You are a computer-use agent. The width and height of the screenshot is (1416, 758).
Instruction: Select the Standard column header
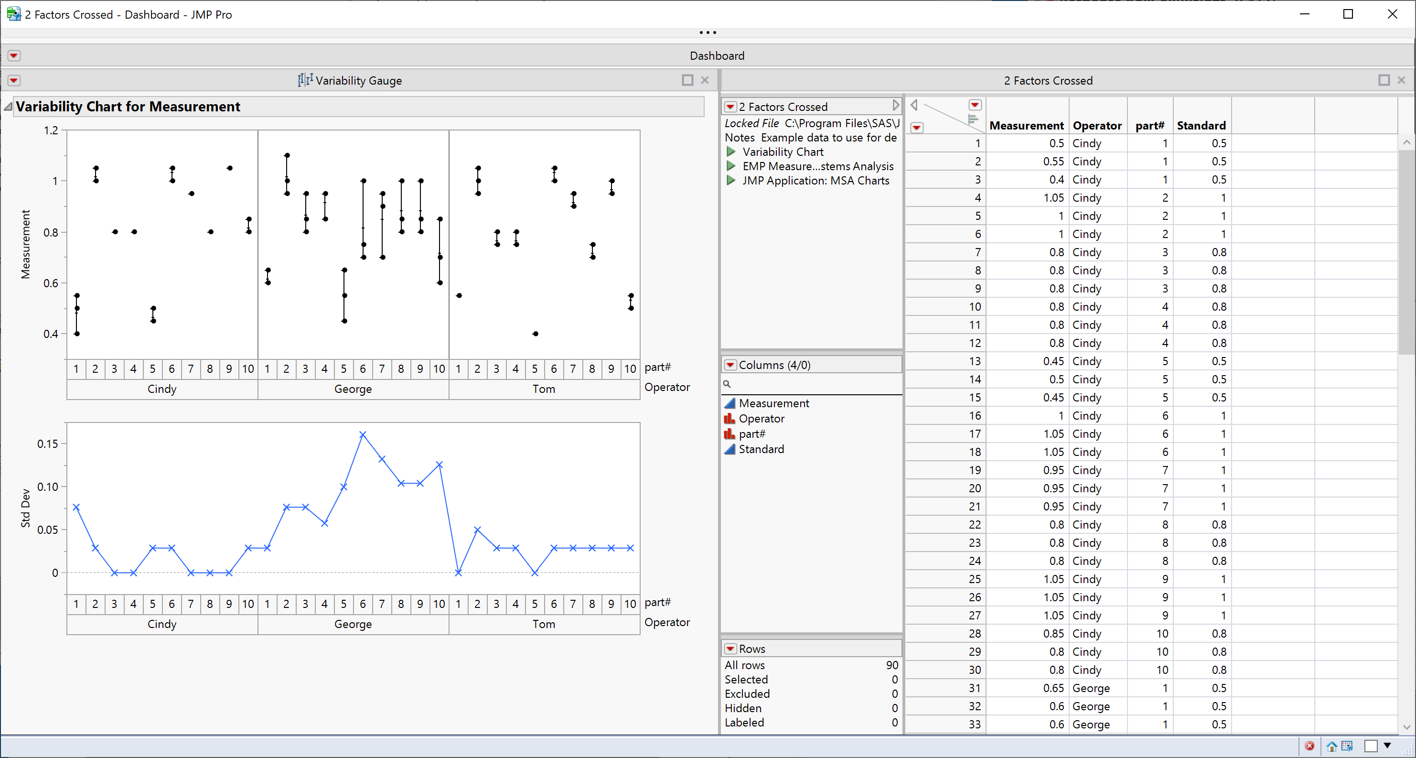[x=1201, y=125]
